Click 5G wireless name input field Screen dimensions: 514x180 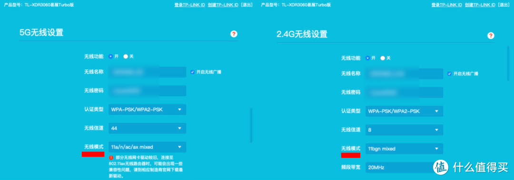pos(147,72)
